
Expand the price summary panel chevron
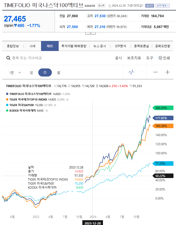pyautogui.click(x=90, y=33)
